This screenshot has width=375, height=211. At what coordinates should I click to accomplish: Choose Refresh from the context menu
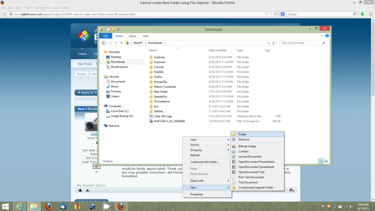[x=207, y=155]
